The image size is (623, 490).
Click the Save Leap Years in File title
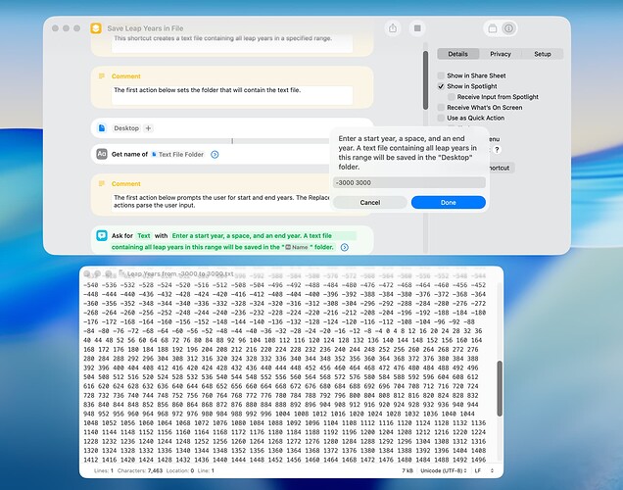point(145,28)
